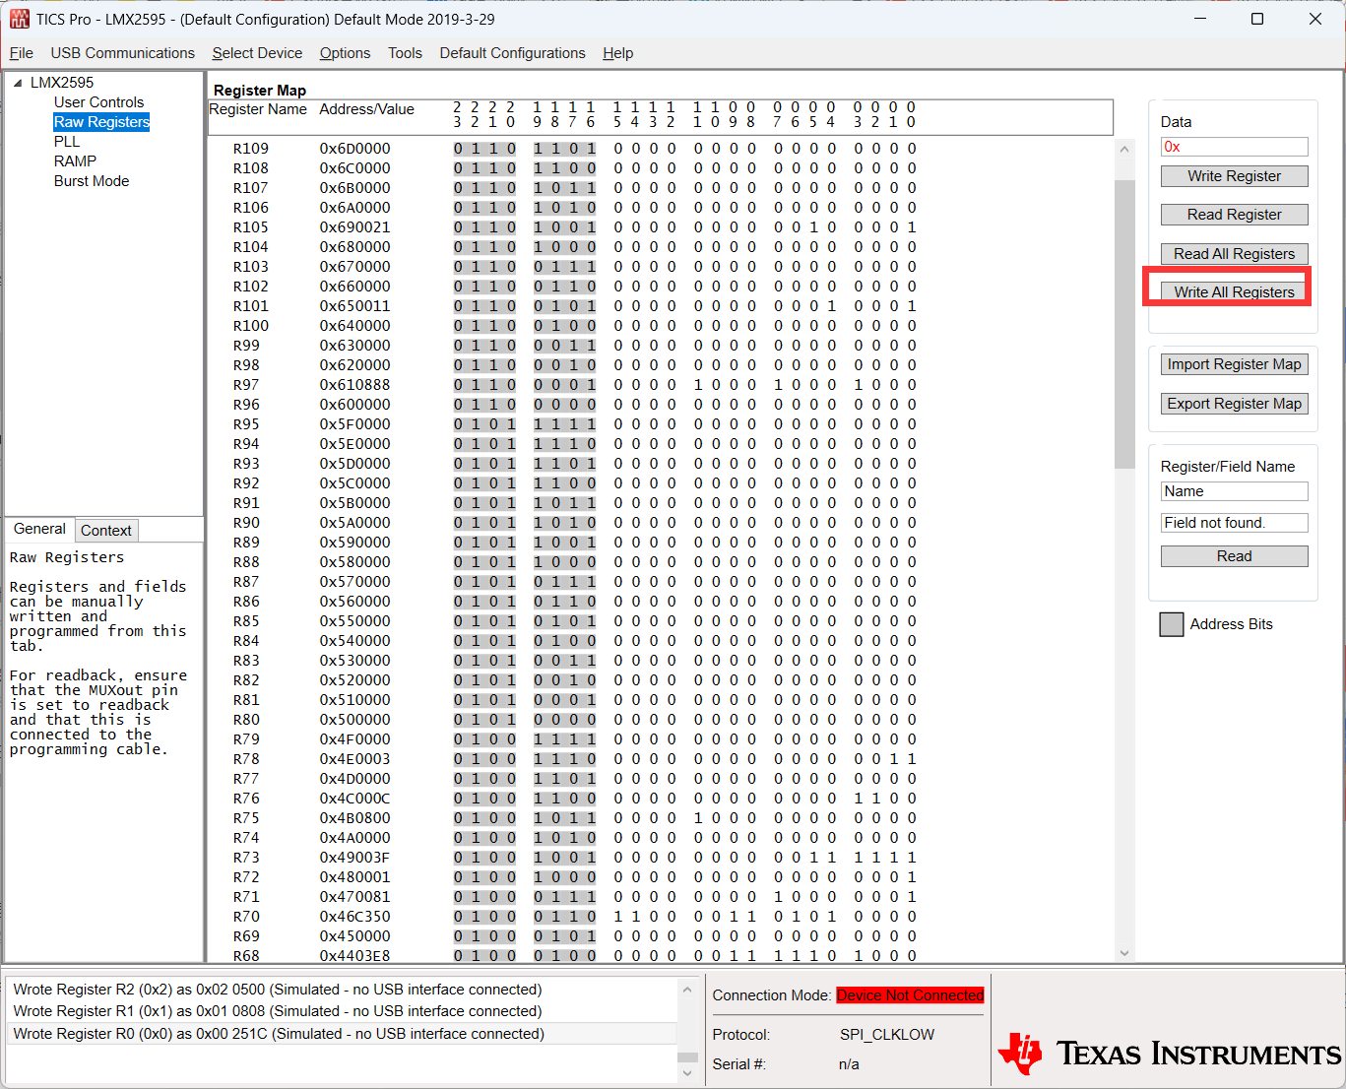1346x1089 pixels.
Task: Click the register map scroll up arrow
Action: point(1124,149)
